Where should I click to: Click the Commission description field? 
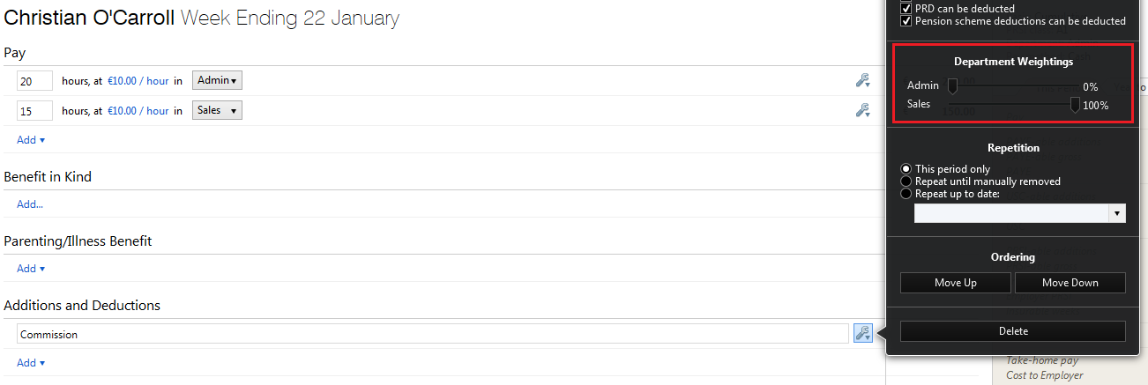point(433,335)
